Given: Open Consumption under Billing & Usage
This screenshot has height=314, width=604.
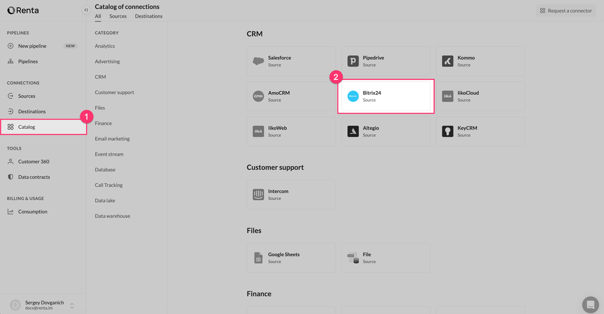Looking at the screenshot, I should (32, 212).
